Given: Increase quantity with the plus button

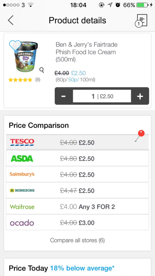Looking at the screenshot, I should coord(140,96).
